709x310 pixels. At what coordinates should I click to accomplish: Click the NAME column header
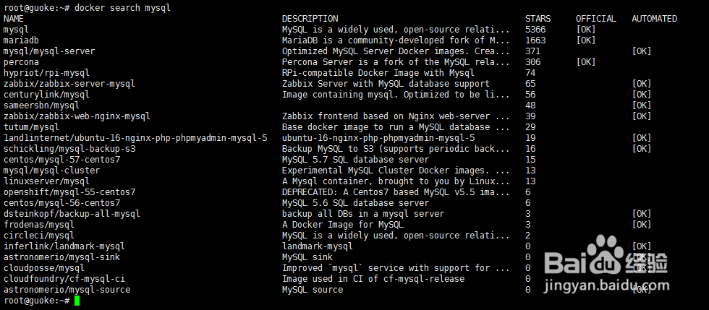click(14, 19)
